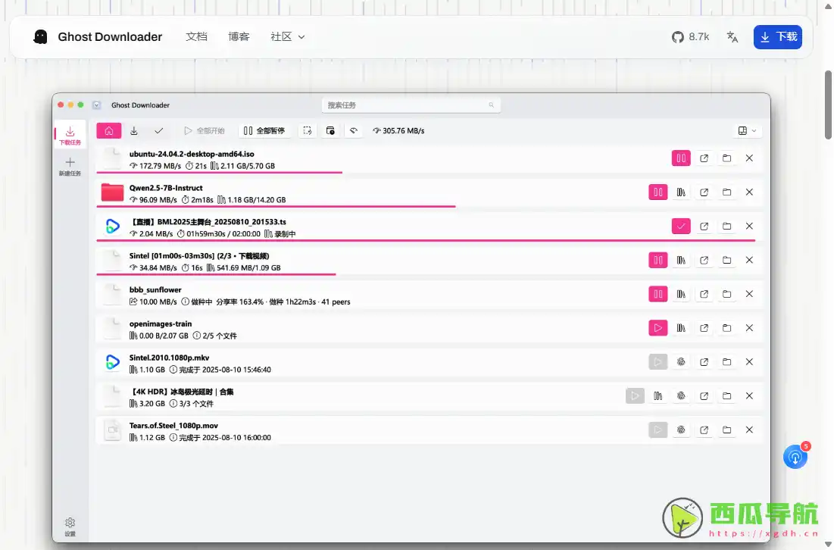This screenshot has height=550, width=834.
Task: Show the file list of openimages-train
Action: (x=681, y=328)
